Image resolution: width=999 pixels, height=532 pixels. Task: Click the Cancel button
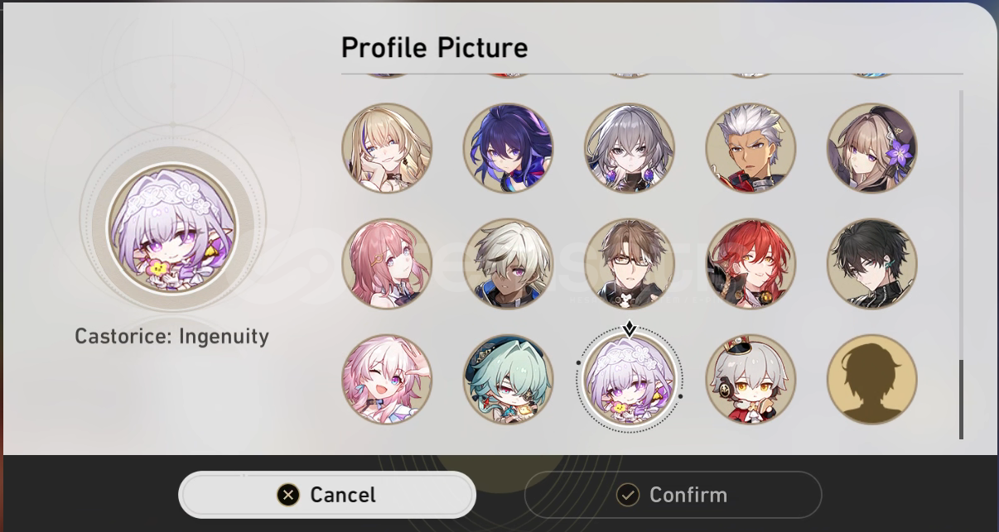[327, 495]
